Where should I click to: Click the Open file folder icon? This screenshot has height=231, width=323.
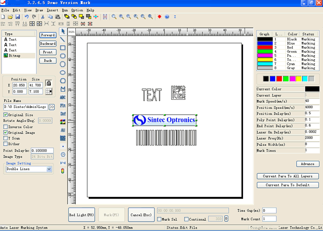pos(10,17)
